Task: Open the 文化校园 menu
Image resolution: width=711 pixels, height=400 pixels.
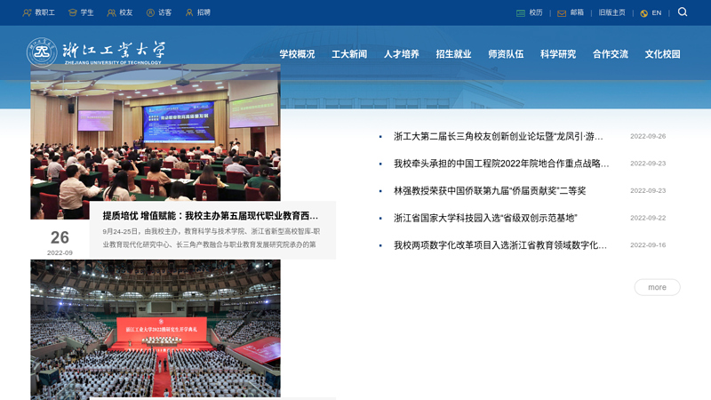Action: (x=662, y=54)
